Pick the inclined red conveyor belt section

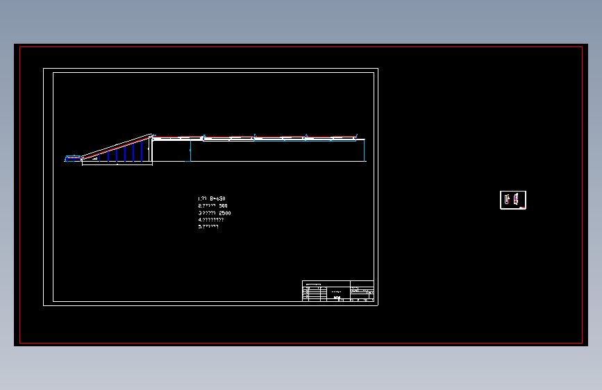pos(117,148)
